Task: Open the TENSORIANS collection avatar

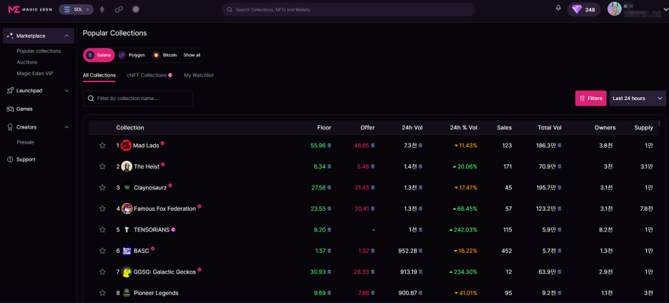Action: point(127,229)
